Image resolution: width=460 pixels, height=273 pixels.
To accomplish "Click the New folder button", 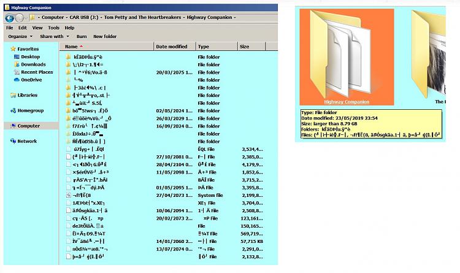I will pyautogui.click(x=105, y=36).
